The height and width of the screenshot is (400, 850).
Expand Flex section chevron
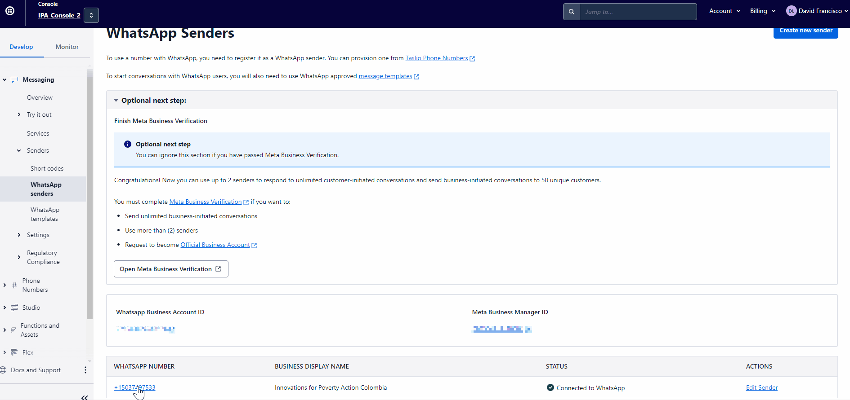(4, 352)
